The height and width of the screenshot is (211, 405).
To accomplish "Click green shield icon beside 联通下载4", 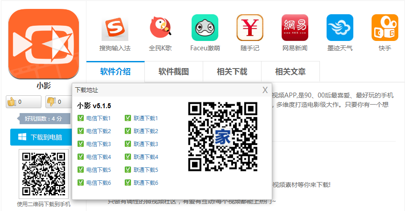I will [x=128, y=157].
